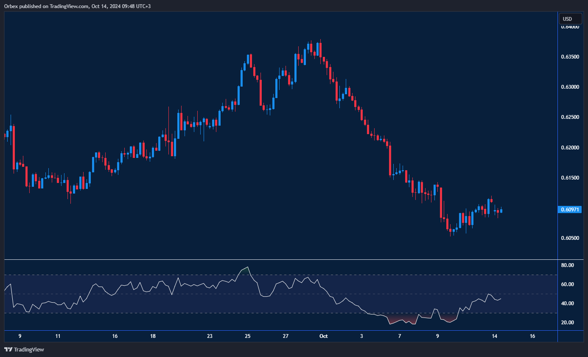588x357 pixels.
Task: Click the 27 date label on the time axis
Action: 286,336
